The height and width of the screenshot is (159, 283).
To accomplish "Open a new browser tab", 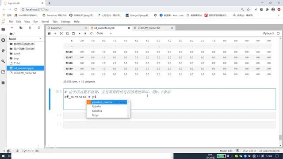I will pyautogui.click(x=49, y=3).
